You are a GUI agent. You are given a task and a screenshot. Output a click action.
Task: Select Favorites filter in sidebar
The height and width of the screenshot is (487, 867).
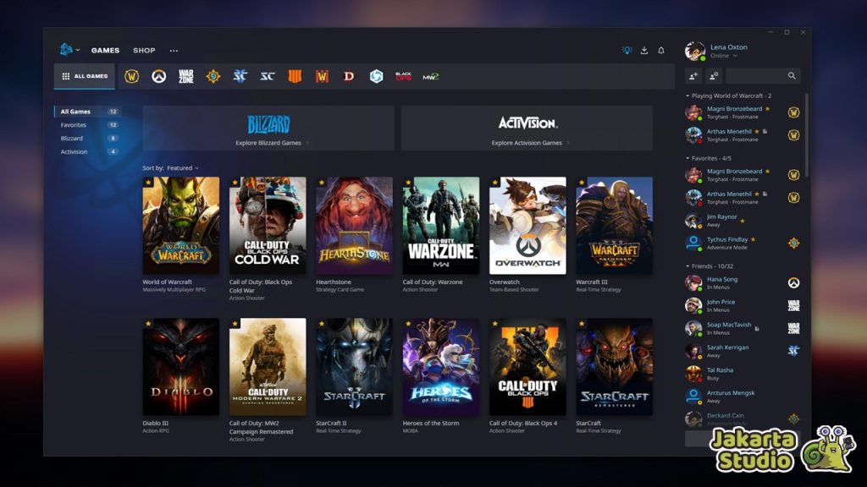click(87, 125)
